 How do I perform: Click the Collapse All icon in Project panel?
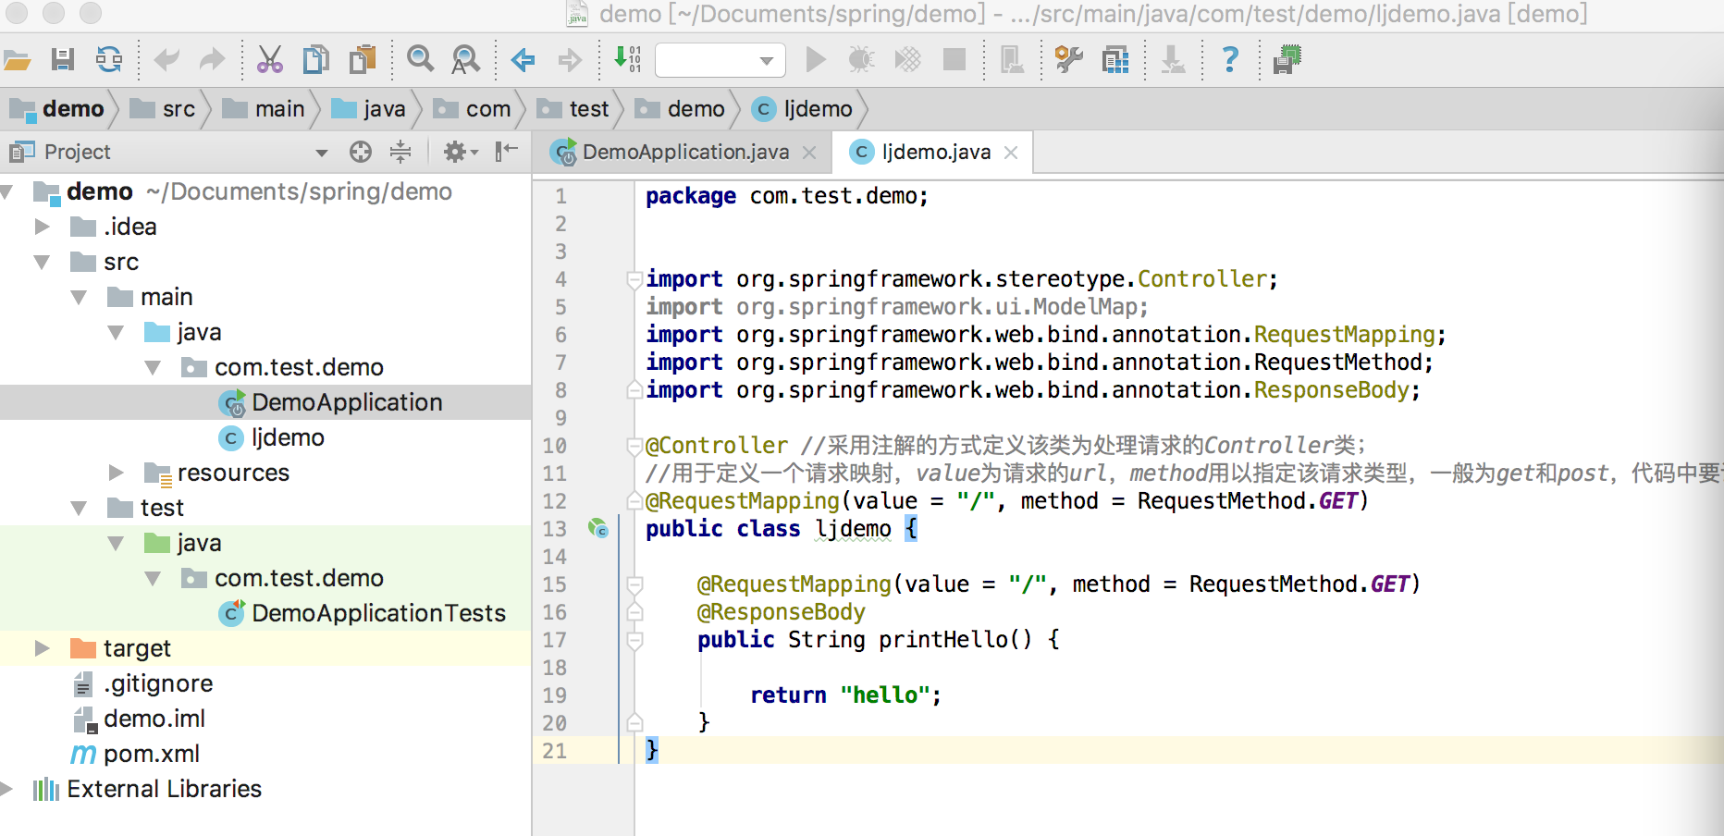400,152
